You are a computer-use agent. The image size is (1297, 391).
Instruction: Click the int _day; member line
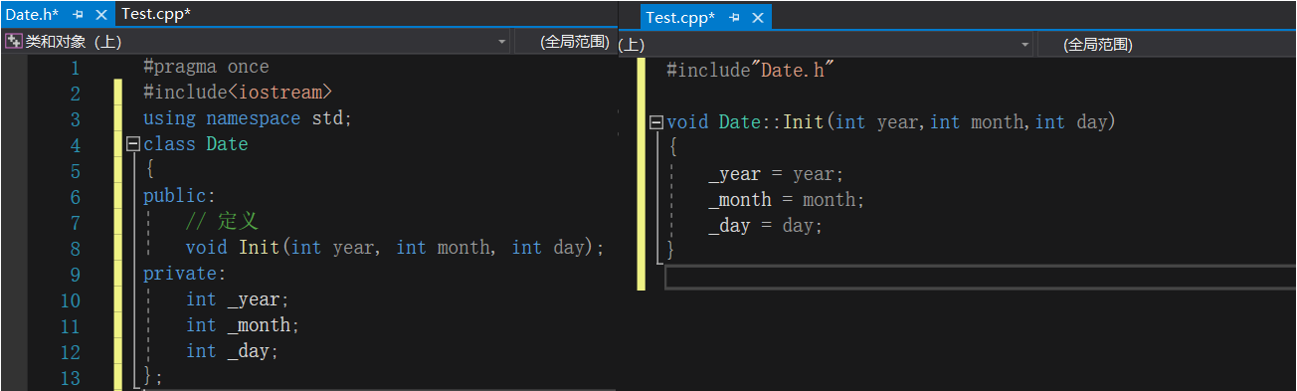[233, 351]
